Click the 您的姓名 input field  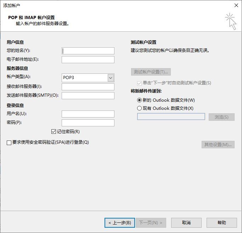88,51
